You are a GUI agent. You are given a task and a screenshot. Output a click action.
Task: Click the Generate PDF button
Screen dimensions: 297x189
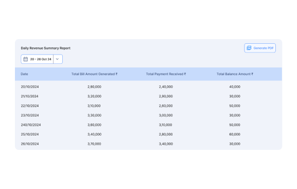[x=260, y=48]
